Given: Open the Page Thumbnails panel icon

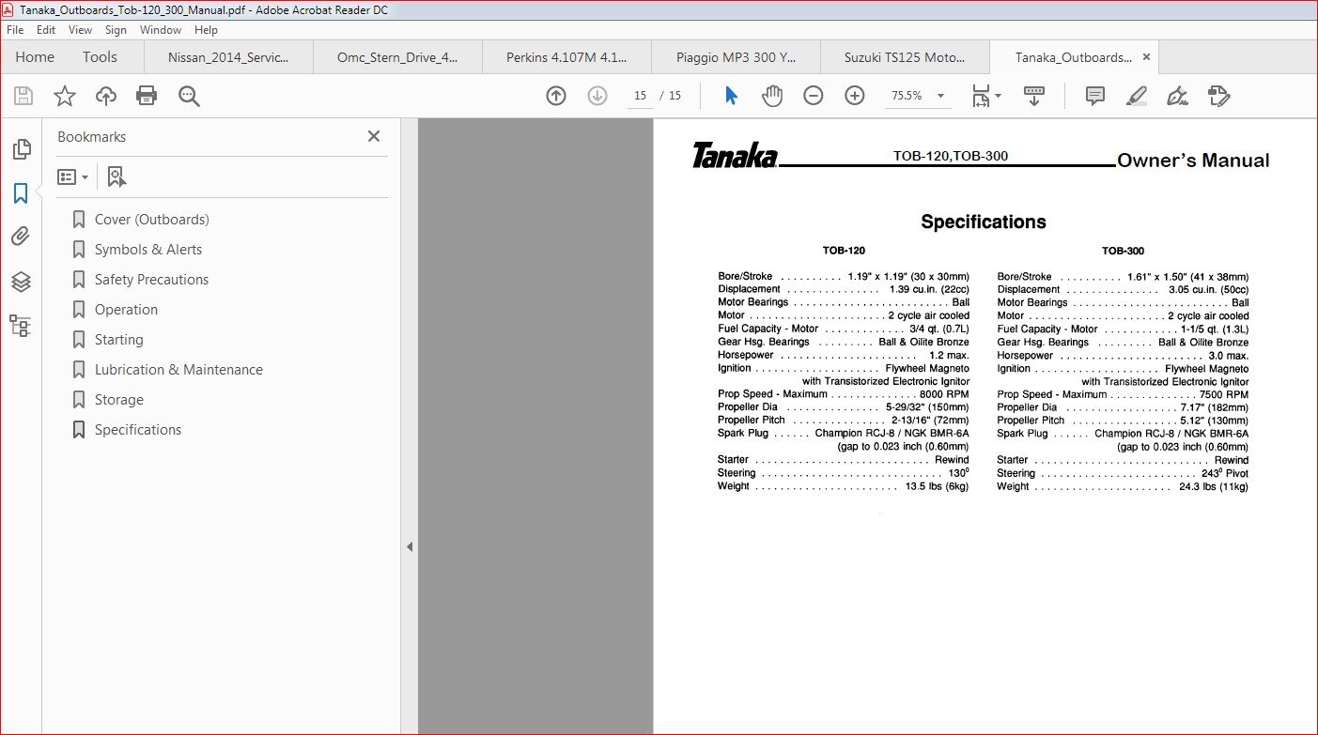Looking at the screenshot, I should coord(21,148).
